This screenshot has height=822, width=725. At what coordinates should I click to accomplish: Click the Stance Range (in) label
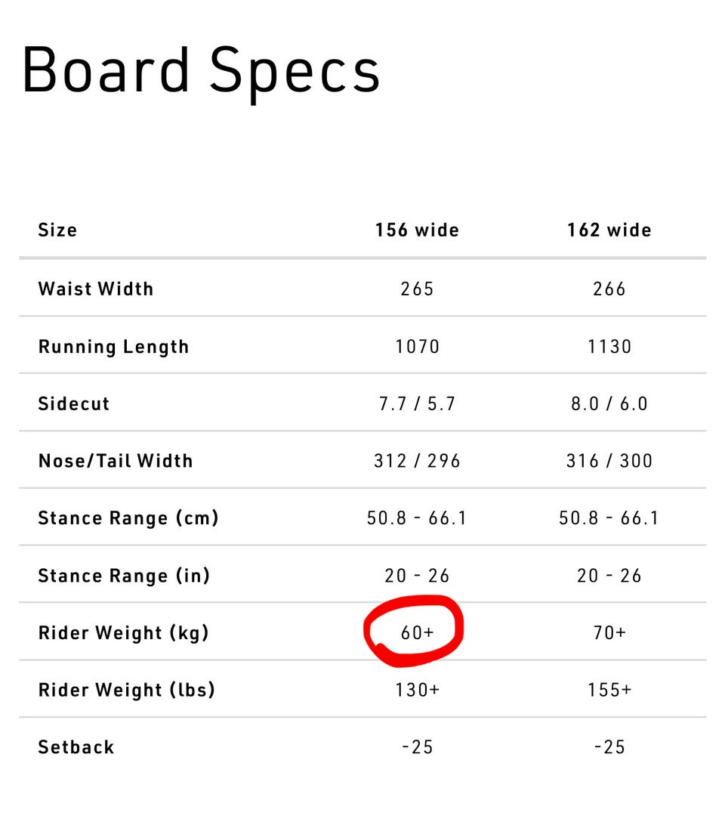124,576
